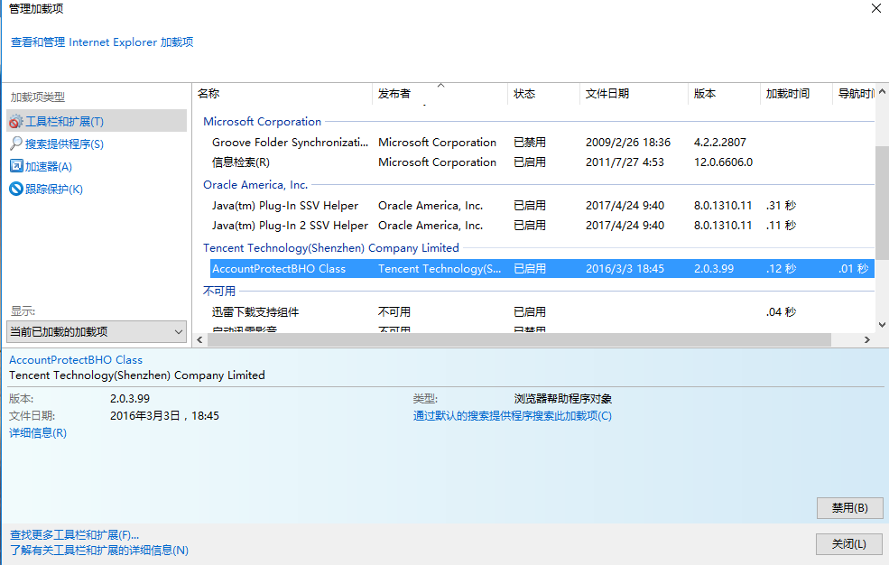Viewport: 889px width, 565px height.
Task: Click the 搜索提供程序 magnifier icon
Action: click(x=16, y=144)
